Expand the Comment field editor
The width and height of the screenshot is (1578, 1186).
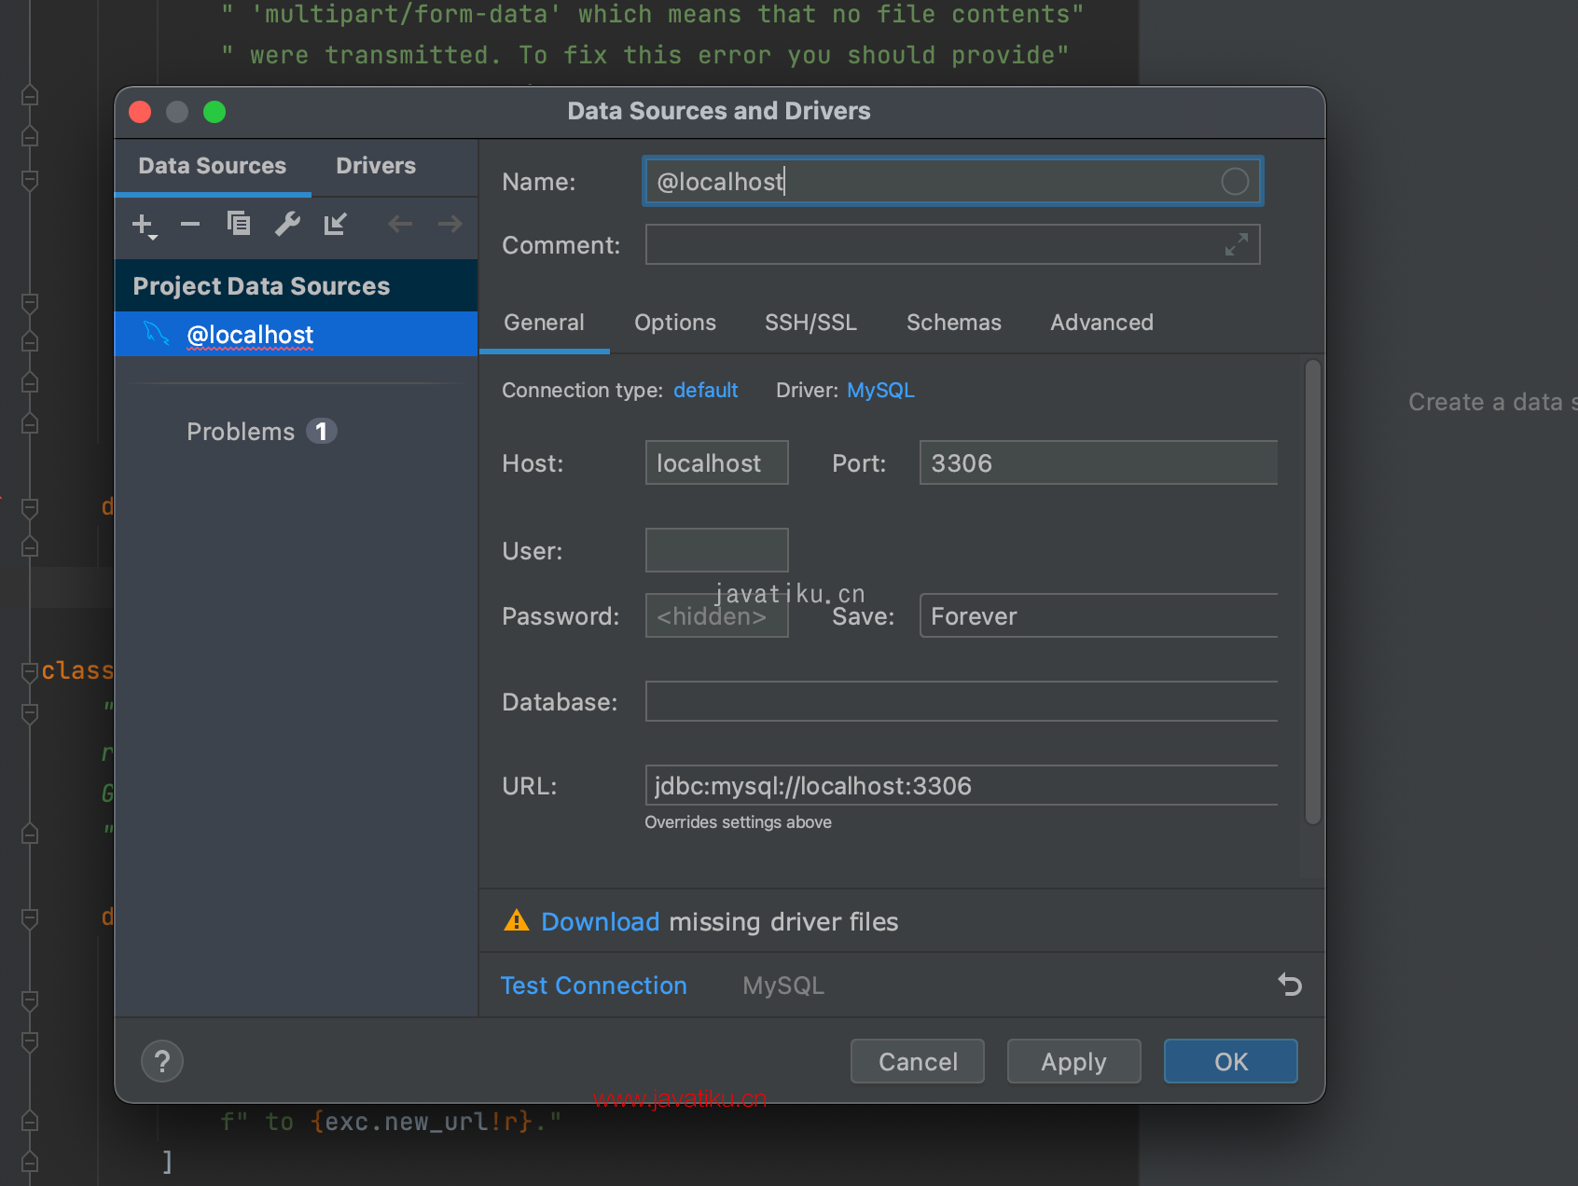pyautogui.click(x=1237, y=244)
